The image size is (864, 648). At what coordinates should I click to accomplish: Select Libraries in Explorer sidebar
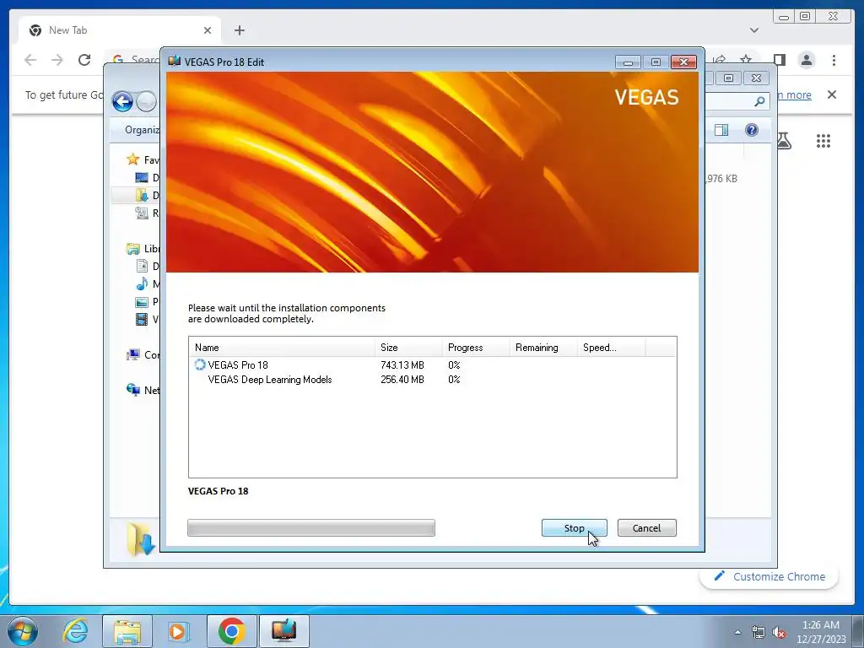coord(132,249)
